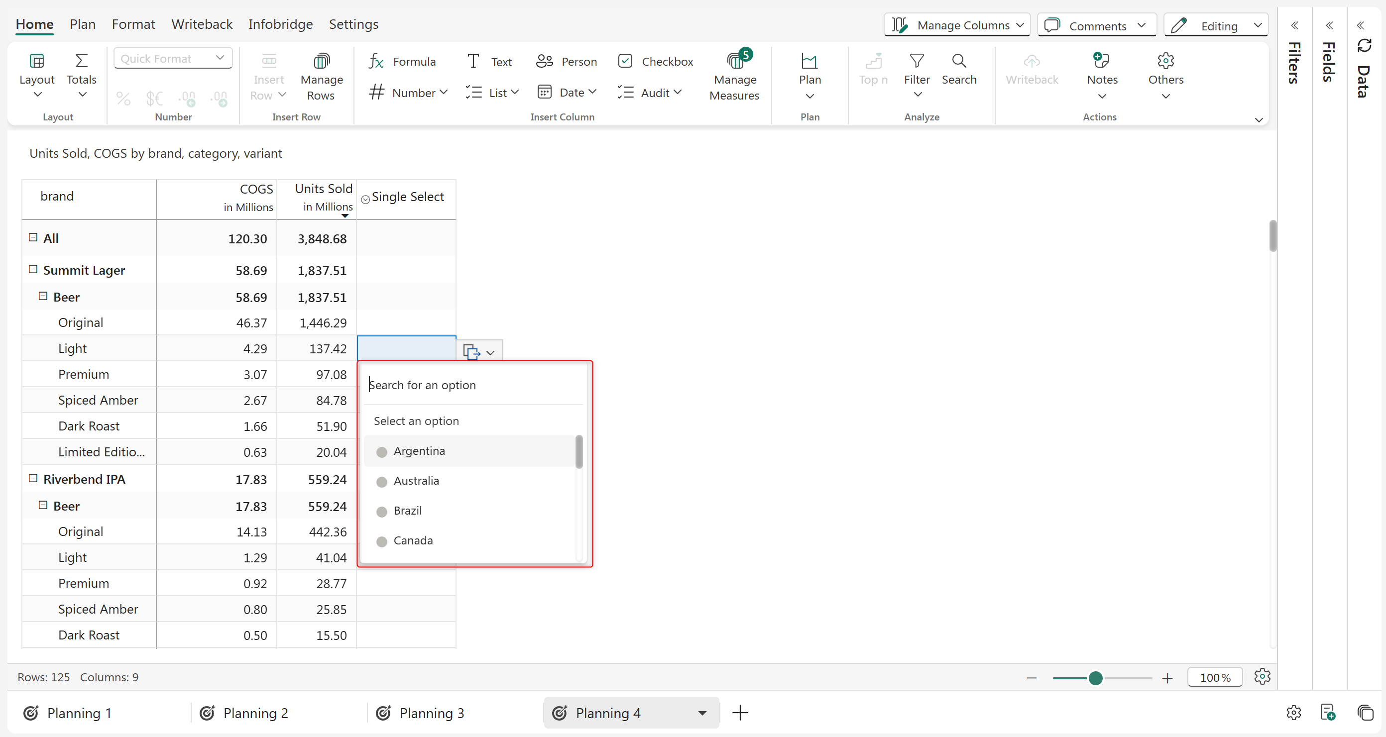Image resolution: width=1386 pixels, height=737 pixels.
Task: Click the Filter funnel icon
Action: [917, 61]
